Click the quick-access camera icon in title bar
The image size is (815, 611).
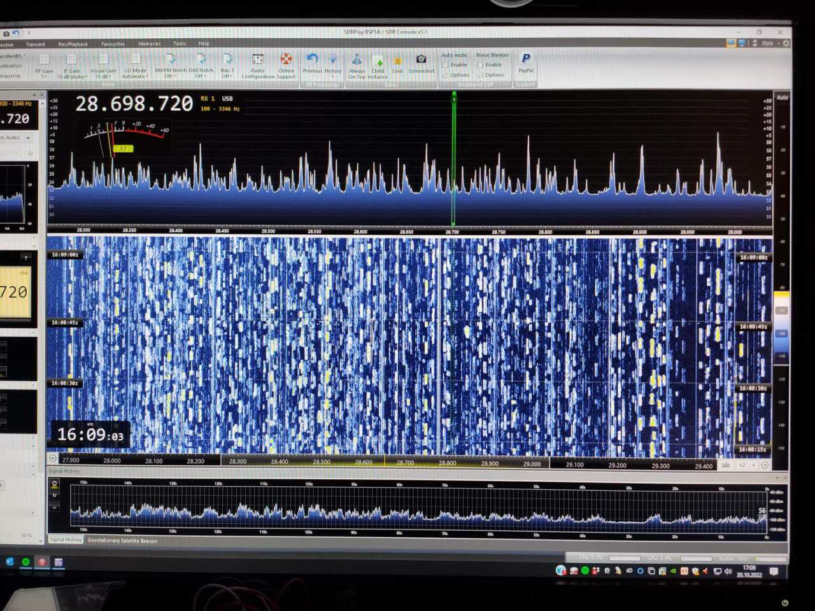[x=6, y=33]
